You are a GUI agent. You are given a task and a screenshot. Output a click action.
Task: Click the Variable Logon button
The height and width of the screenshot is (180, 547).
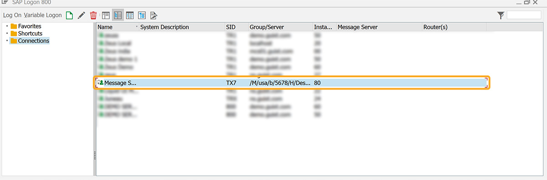[x=42, y=15]
